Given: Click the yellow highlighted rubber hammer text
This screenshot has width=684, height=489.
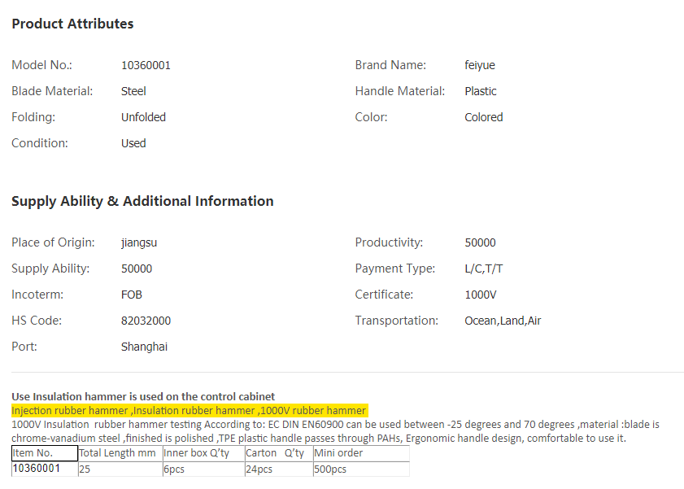Looking at the screenshot, I should pos(189,411).
